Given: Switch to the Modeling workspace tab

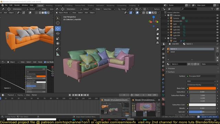Looking at the screenshot, I should pos(49,6).
